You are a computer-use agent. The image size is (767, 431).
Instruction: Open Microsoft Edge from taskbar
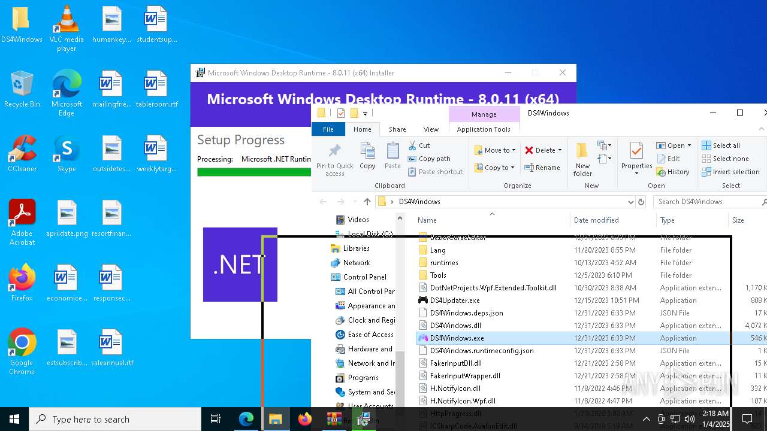pos(246,419)
